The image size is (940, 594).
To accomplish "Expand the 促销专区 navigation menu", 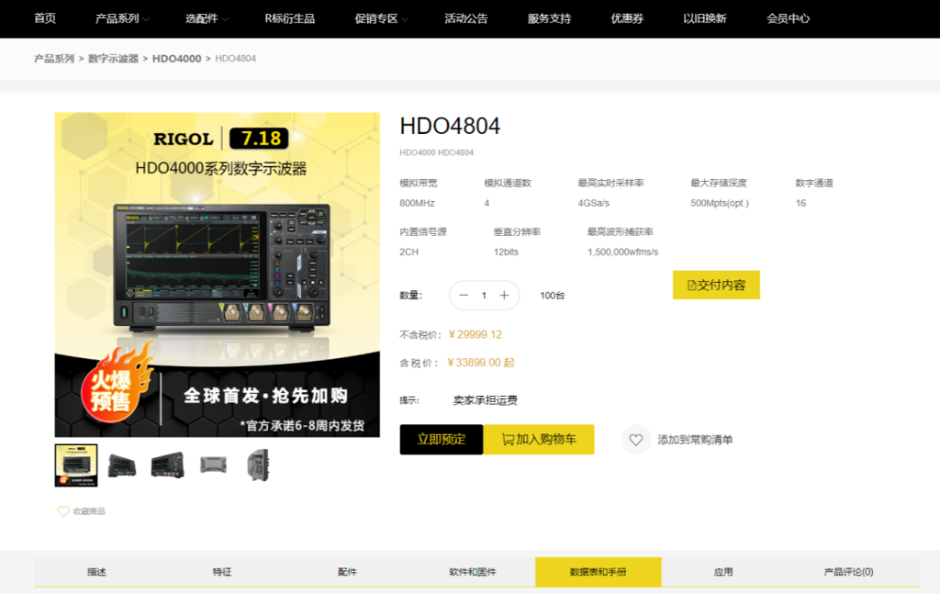I will (x=381, y=18).
